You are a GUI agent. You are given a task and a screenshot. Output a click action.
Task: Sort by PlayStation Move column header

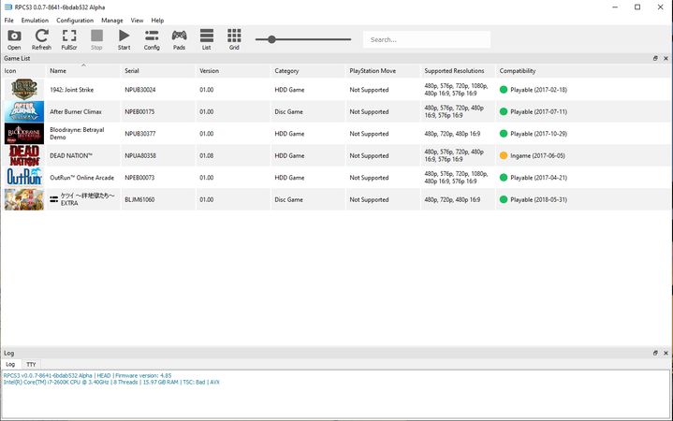click(x=383, y=71)
